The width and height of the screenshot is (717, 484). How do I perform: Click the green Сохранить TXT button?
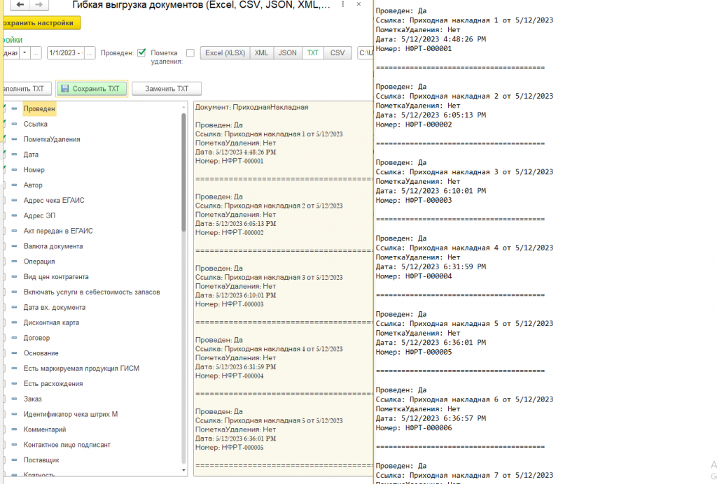tap(92, 89)
